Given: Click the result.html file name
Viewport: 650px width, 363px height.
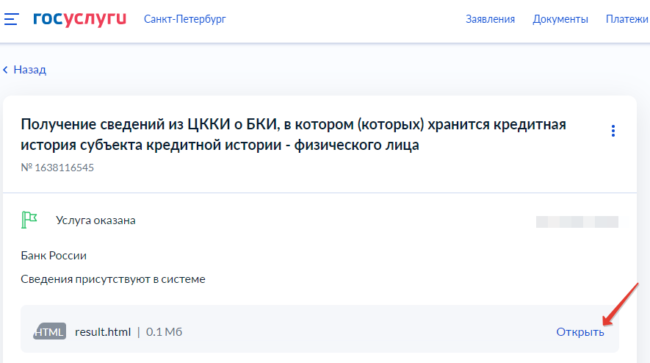Looking at the screenshot, I should point(103,332).
